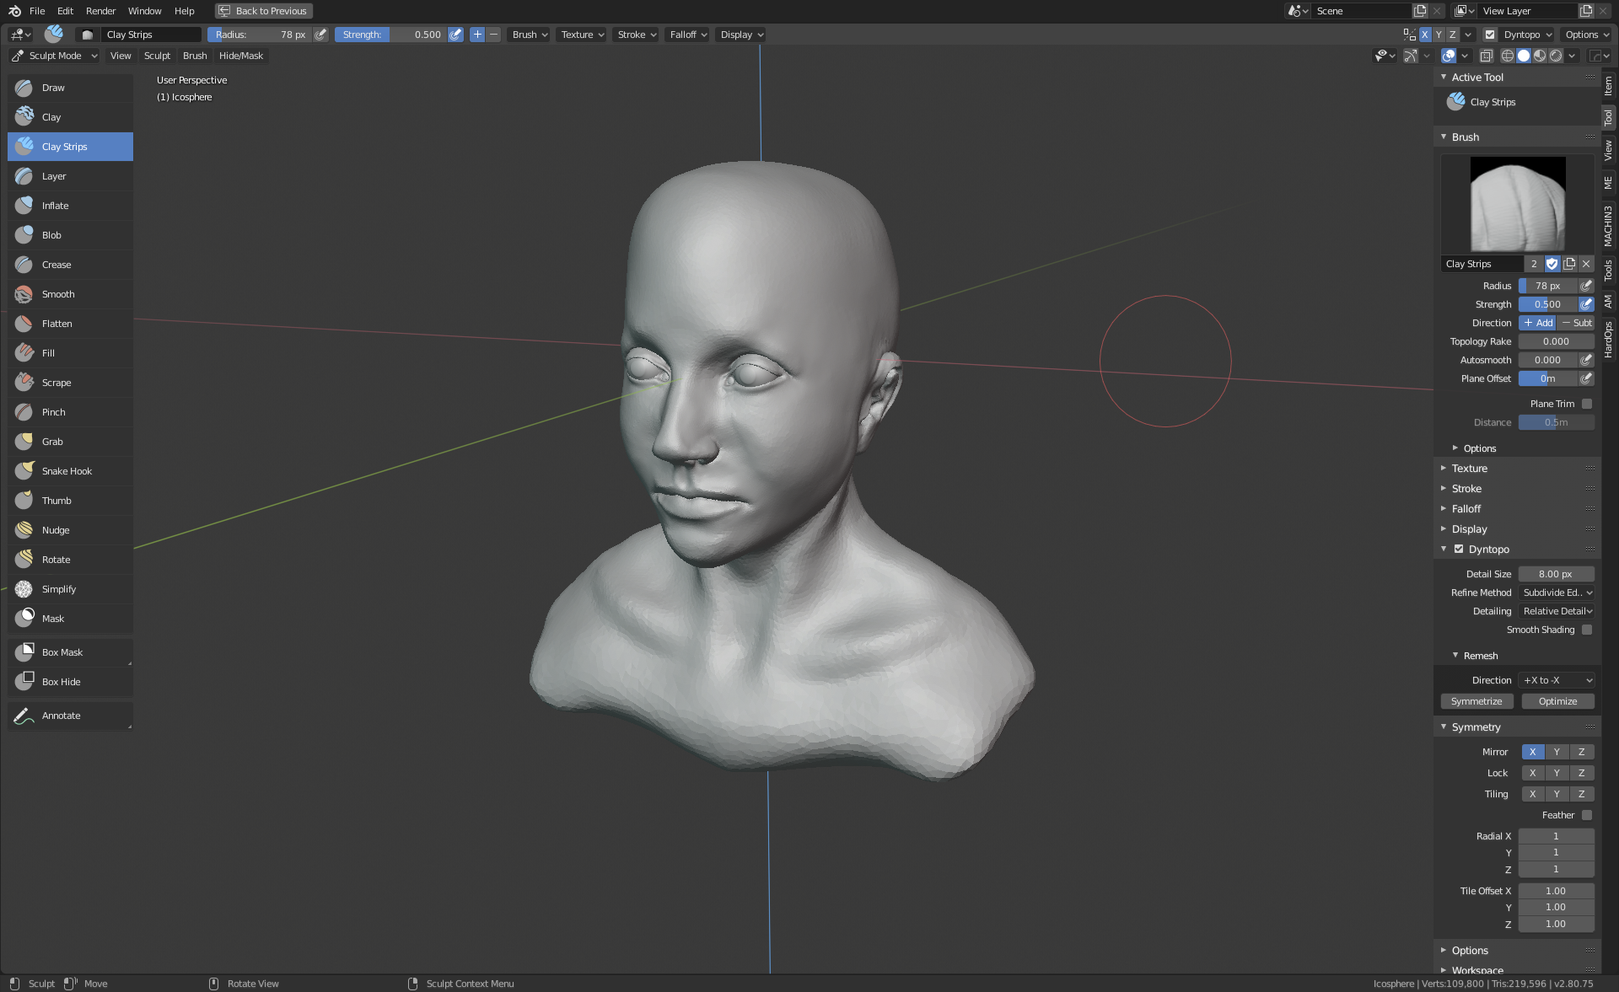The width and height of the screenshot is (1619, 992).
Task: Select the Scrape brush tool
Action: 56,383
